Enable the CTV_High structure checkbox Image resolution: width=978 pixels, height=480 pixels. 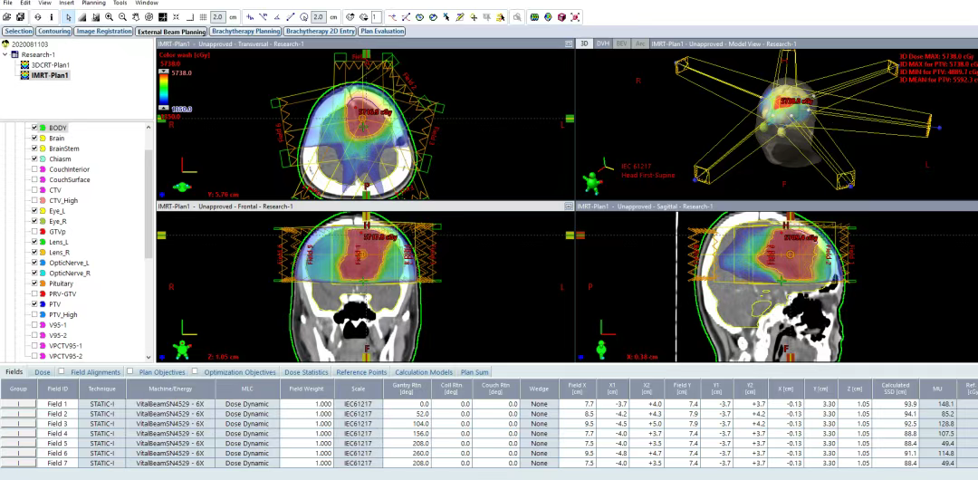[x=34, y=200]
